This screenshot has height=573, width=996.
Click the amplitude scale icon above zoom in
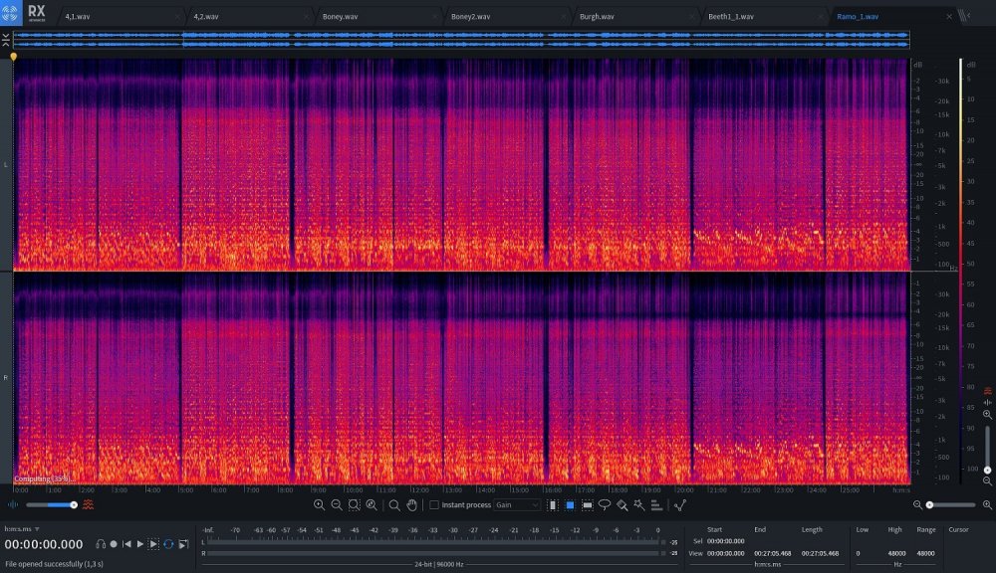coord(988,402)
